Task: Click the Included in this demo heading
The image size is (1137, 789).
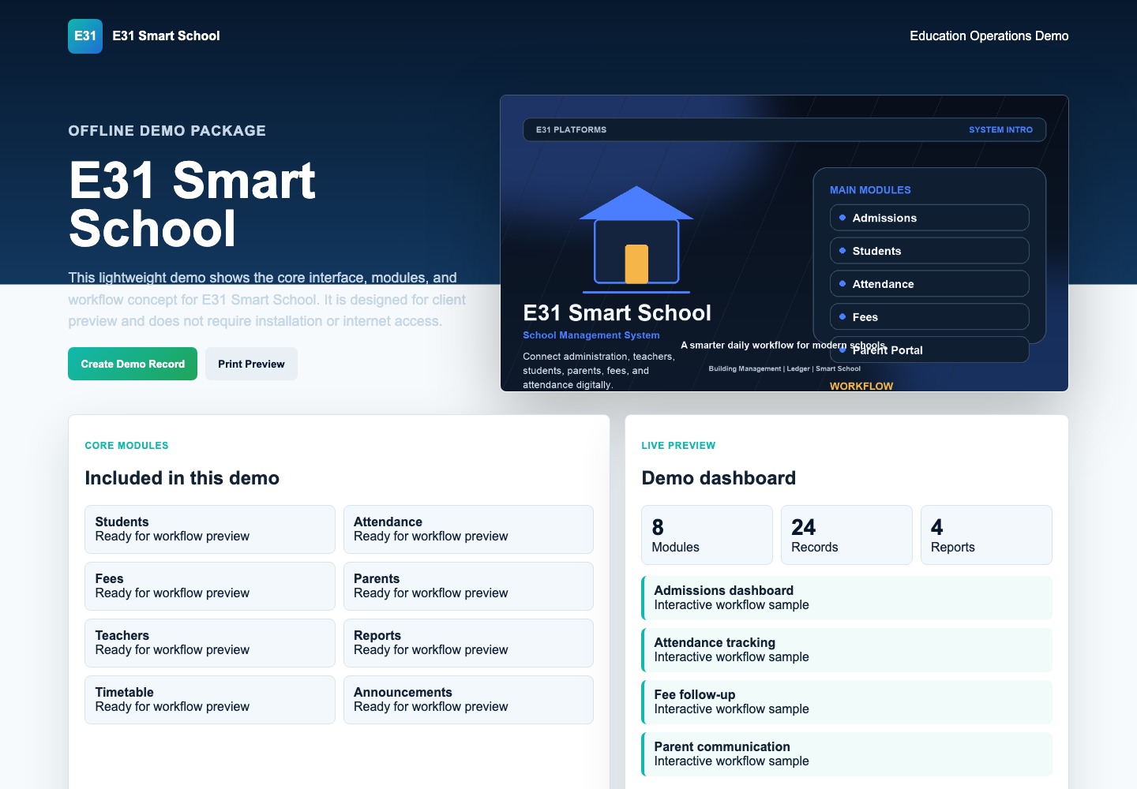Action: pyautogui.click(x=182, y=478)
